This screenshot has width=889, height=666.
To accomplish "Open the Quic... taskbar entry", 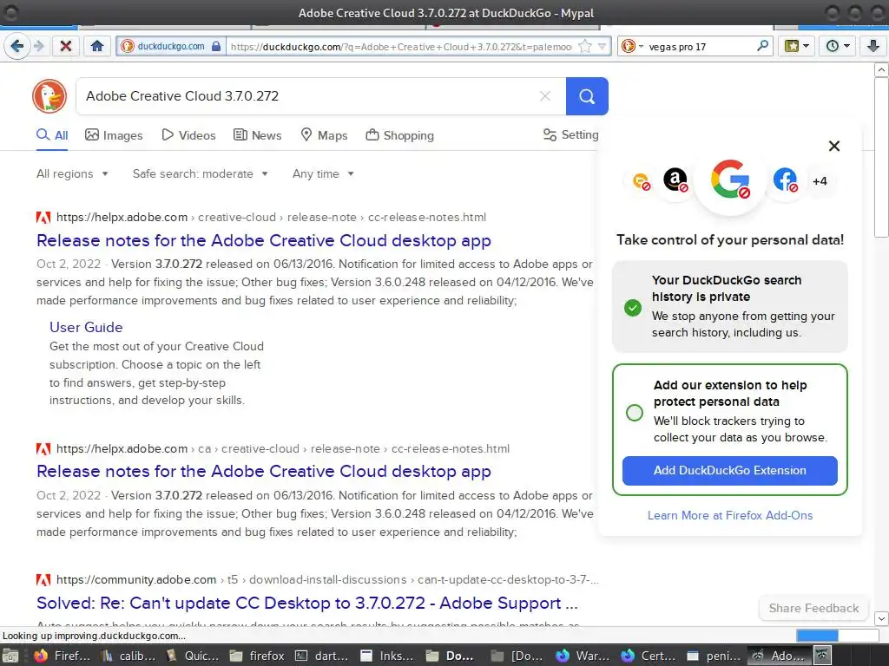I will [x=193, y=656].
